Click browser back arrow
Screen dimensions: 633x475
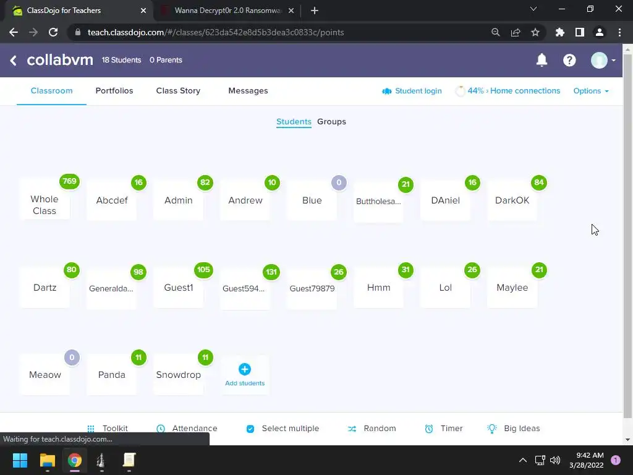[x=14, y=32]
